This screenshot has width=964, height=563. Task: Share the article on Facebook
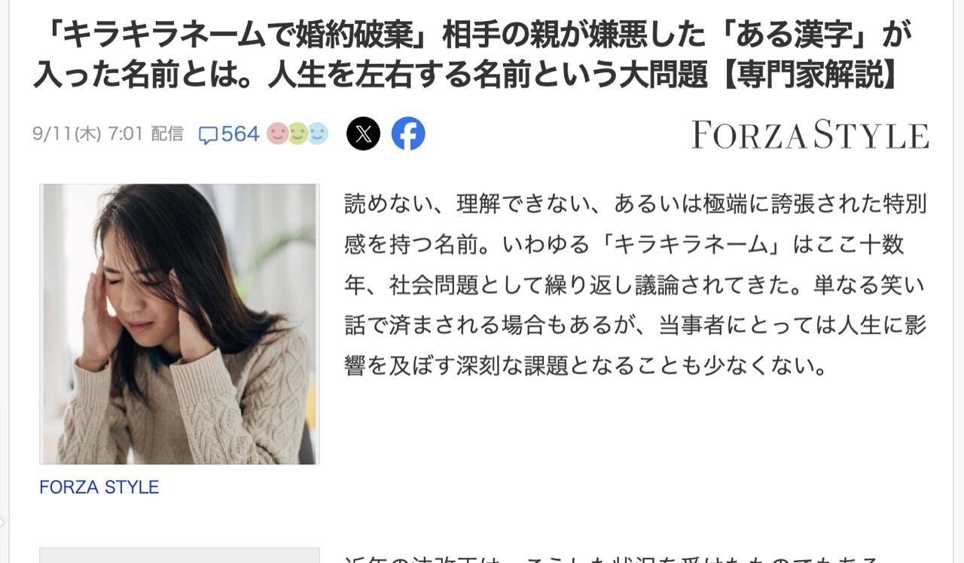pyautogui.click(x=408, y=134)
